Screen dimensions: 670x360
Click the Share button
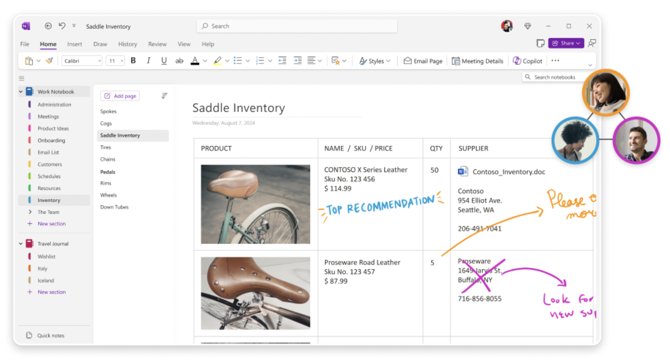click(x=566, y=43)
